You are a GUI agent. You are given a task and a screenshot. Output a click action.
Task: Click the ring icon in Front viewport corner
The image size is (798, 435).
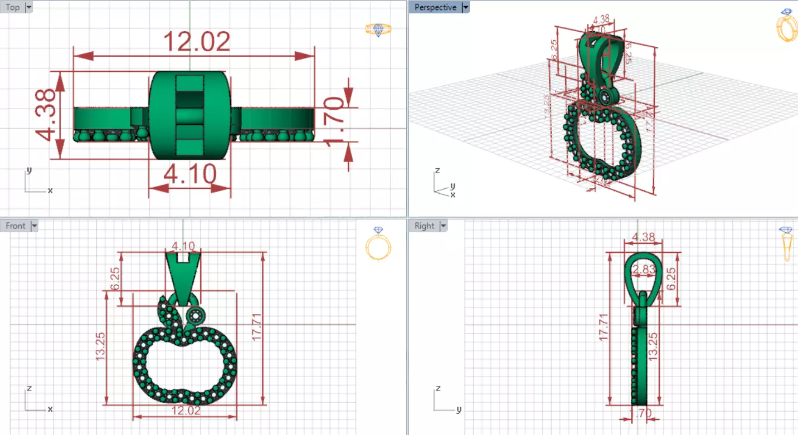[x=378, y=243]
